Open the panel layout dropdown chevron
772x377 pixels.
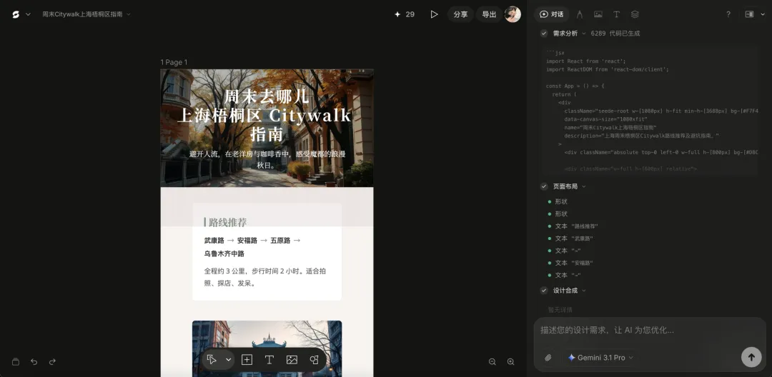point(763,15)
